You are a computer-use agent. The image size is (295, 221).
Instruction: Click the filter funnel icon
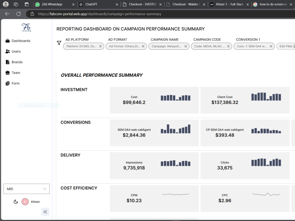point(59,43)
